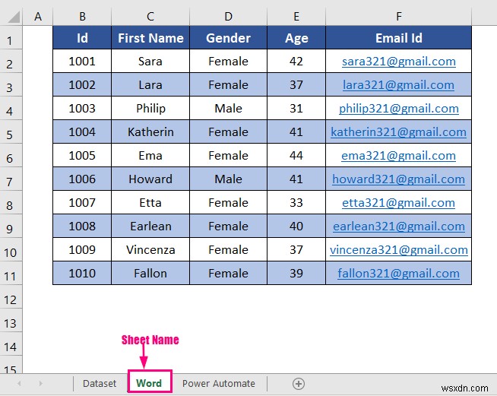Screen dimensions: 497x396
Task: Open katherin321@gmail.com email link
Action: (x=398, y=132)
